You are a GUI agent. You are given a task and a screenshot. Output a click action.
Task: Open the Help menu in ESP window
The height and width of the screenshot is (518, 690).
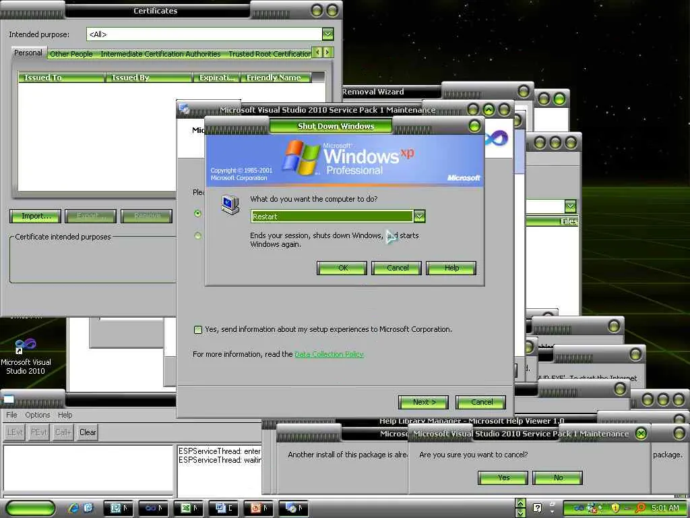65,415
